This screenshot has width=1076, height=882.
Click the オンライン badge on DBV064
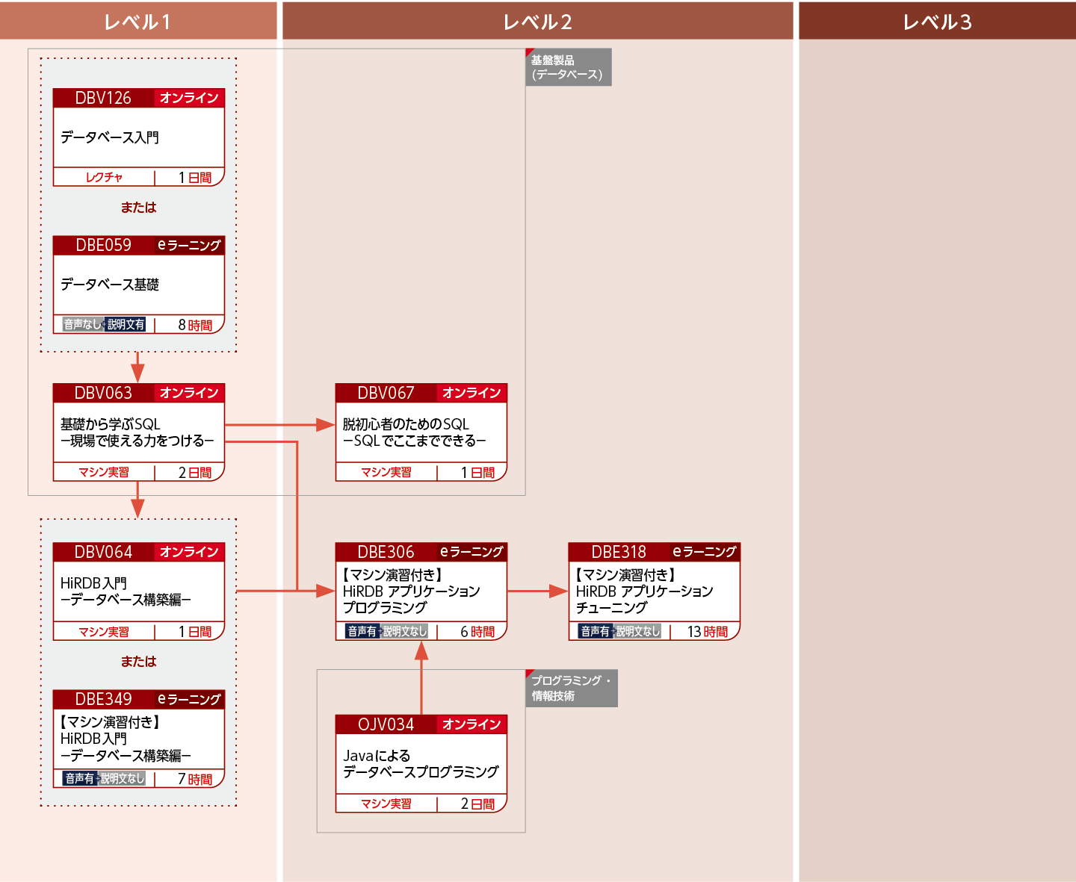[189, 552]
